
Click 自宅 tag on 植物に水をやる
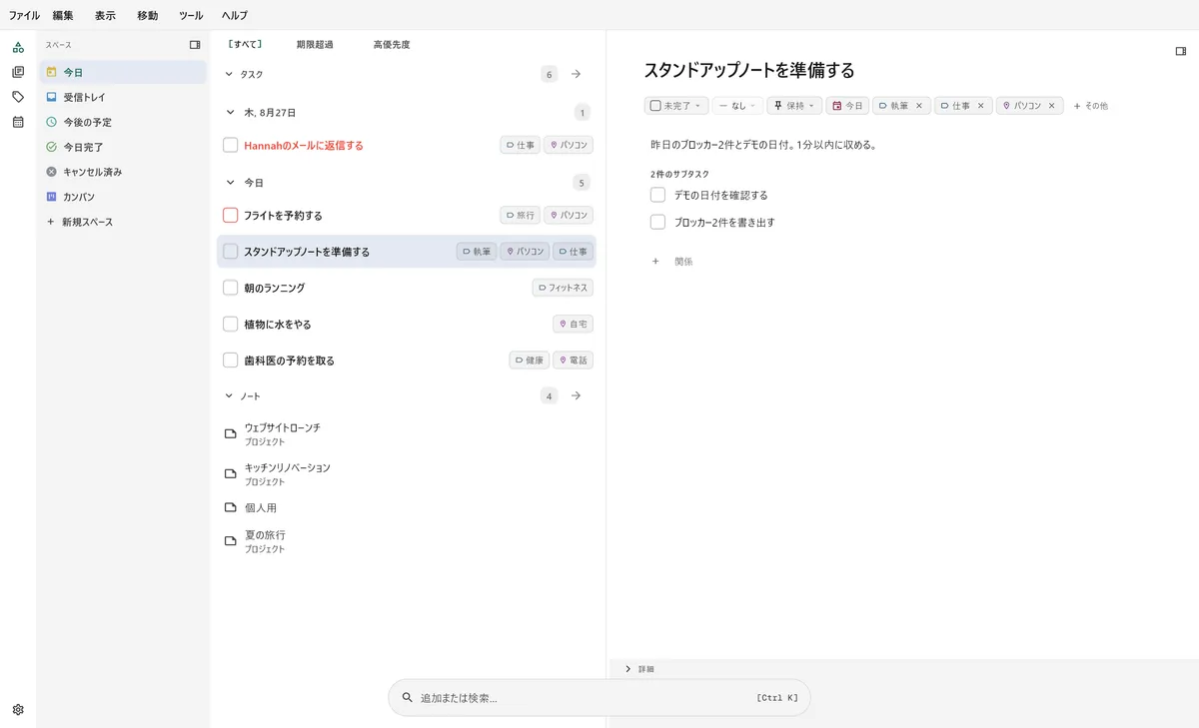[574, 325]
